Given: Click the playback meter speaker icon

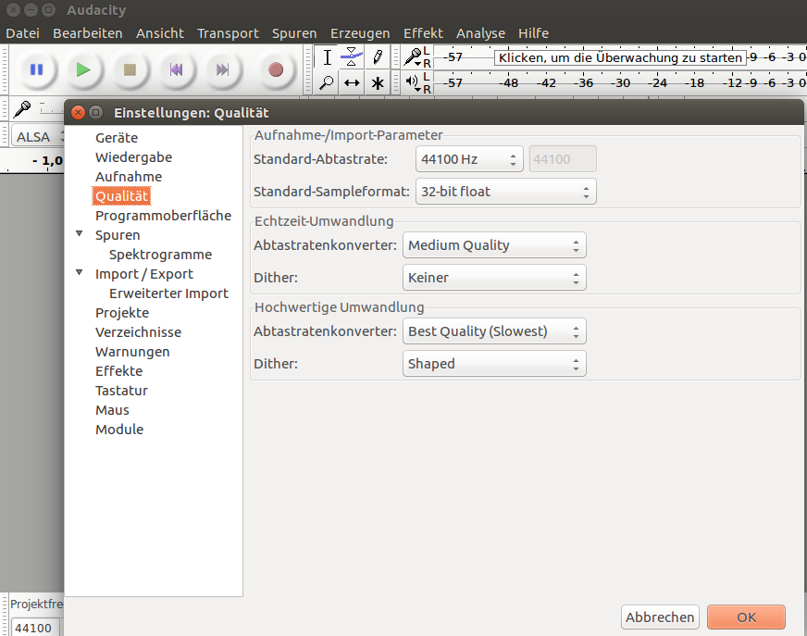Looking at the screenshot, I should (x=413, y=82).
